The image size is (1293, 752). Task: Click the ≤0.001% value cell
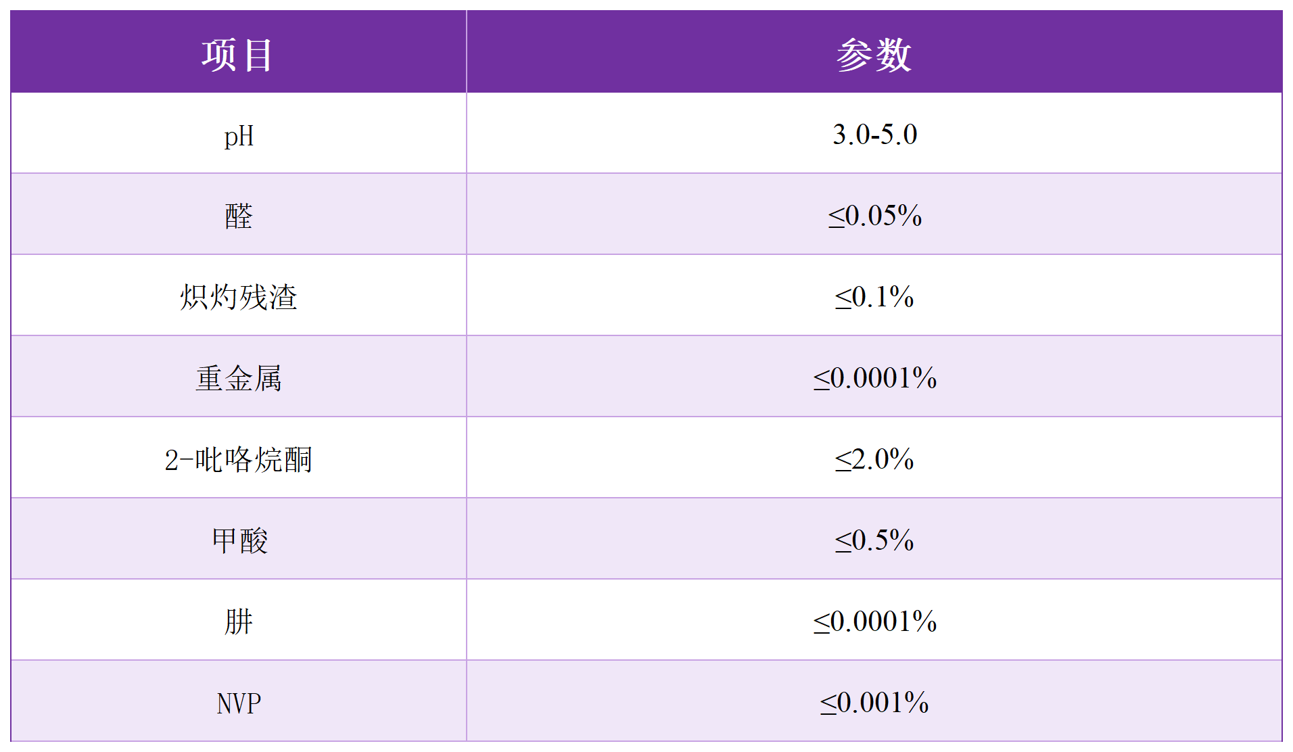(x=874, y=703)
